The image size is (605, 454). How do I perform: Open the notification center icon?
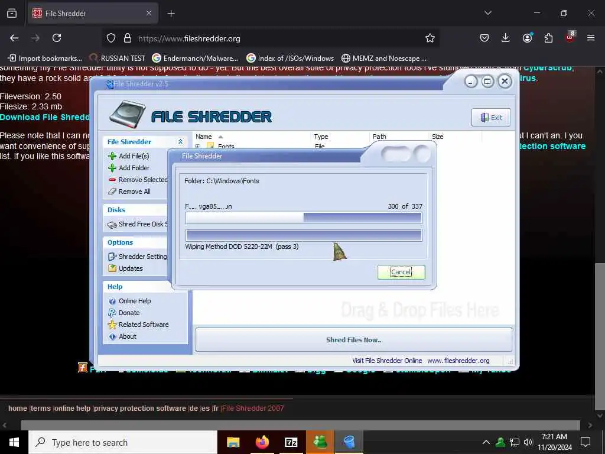(x=586, y=442)
